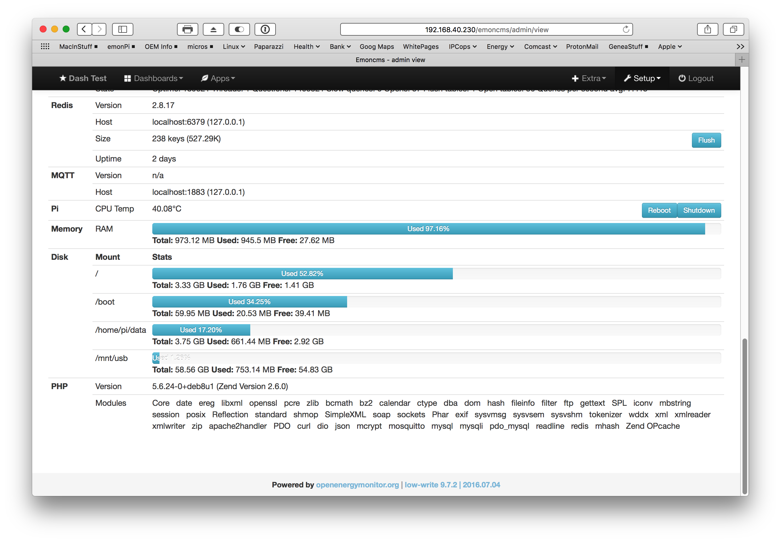
Task: Expand the Bank bookmarks dropdown
Action: pyautogui.click(x=340, y=47)
